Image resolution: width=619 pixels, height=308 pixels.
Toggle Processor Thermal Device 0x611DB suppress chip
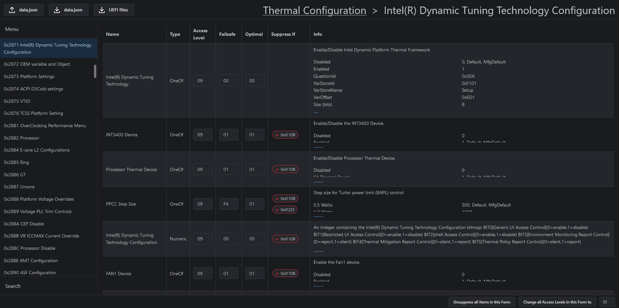click(285, 169)
